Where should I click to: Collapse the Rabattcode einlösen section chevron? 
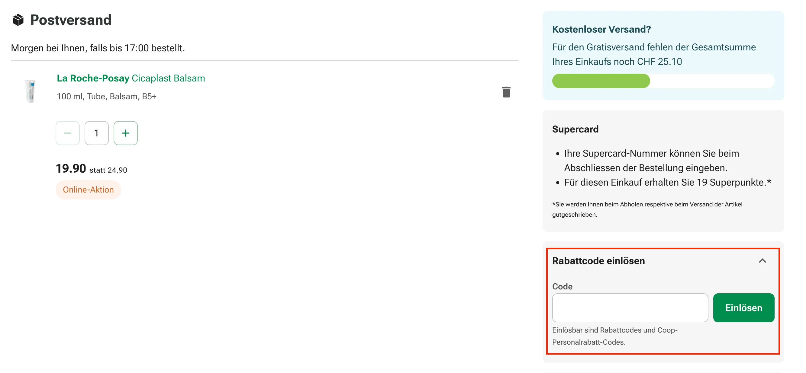[762, 260]
